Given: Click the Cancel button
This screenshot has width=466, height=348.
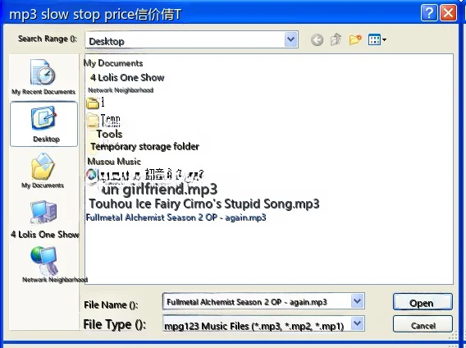Looking at the screenshot, I should (423, 324).
